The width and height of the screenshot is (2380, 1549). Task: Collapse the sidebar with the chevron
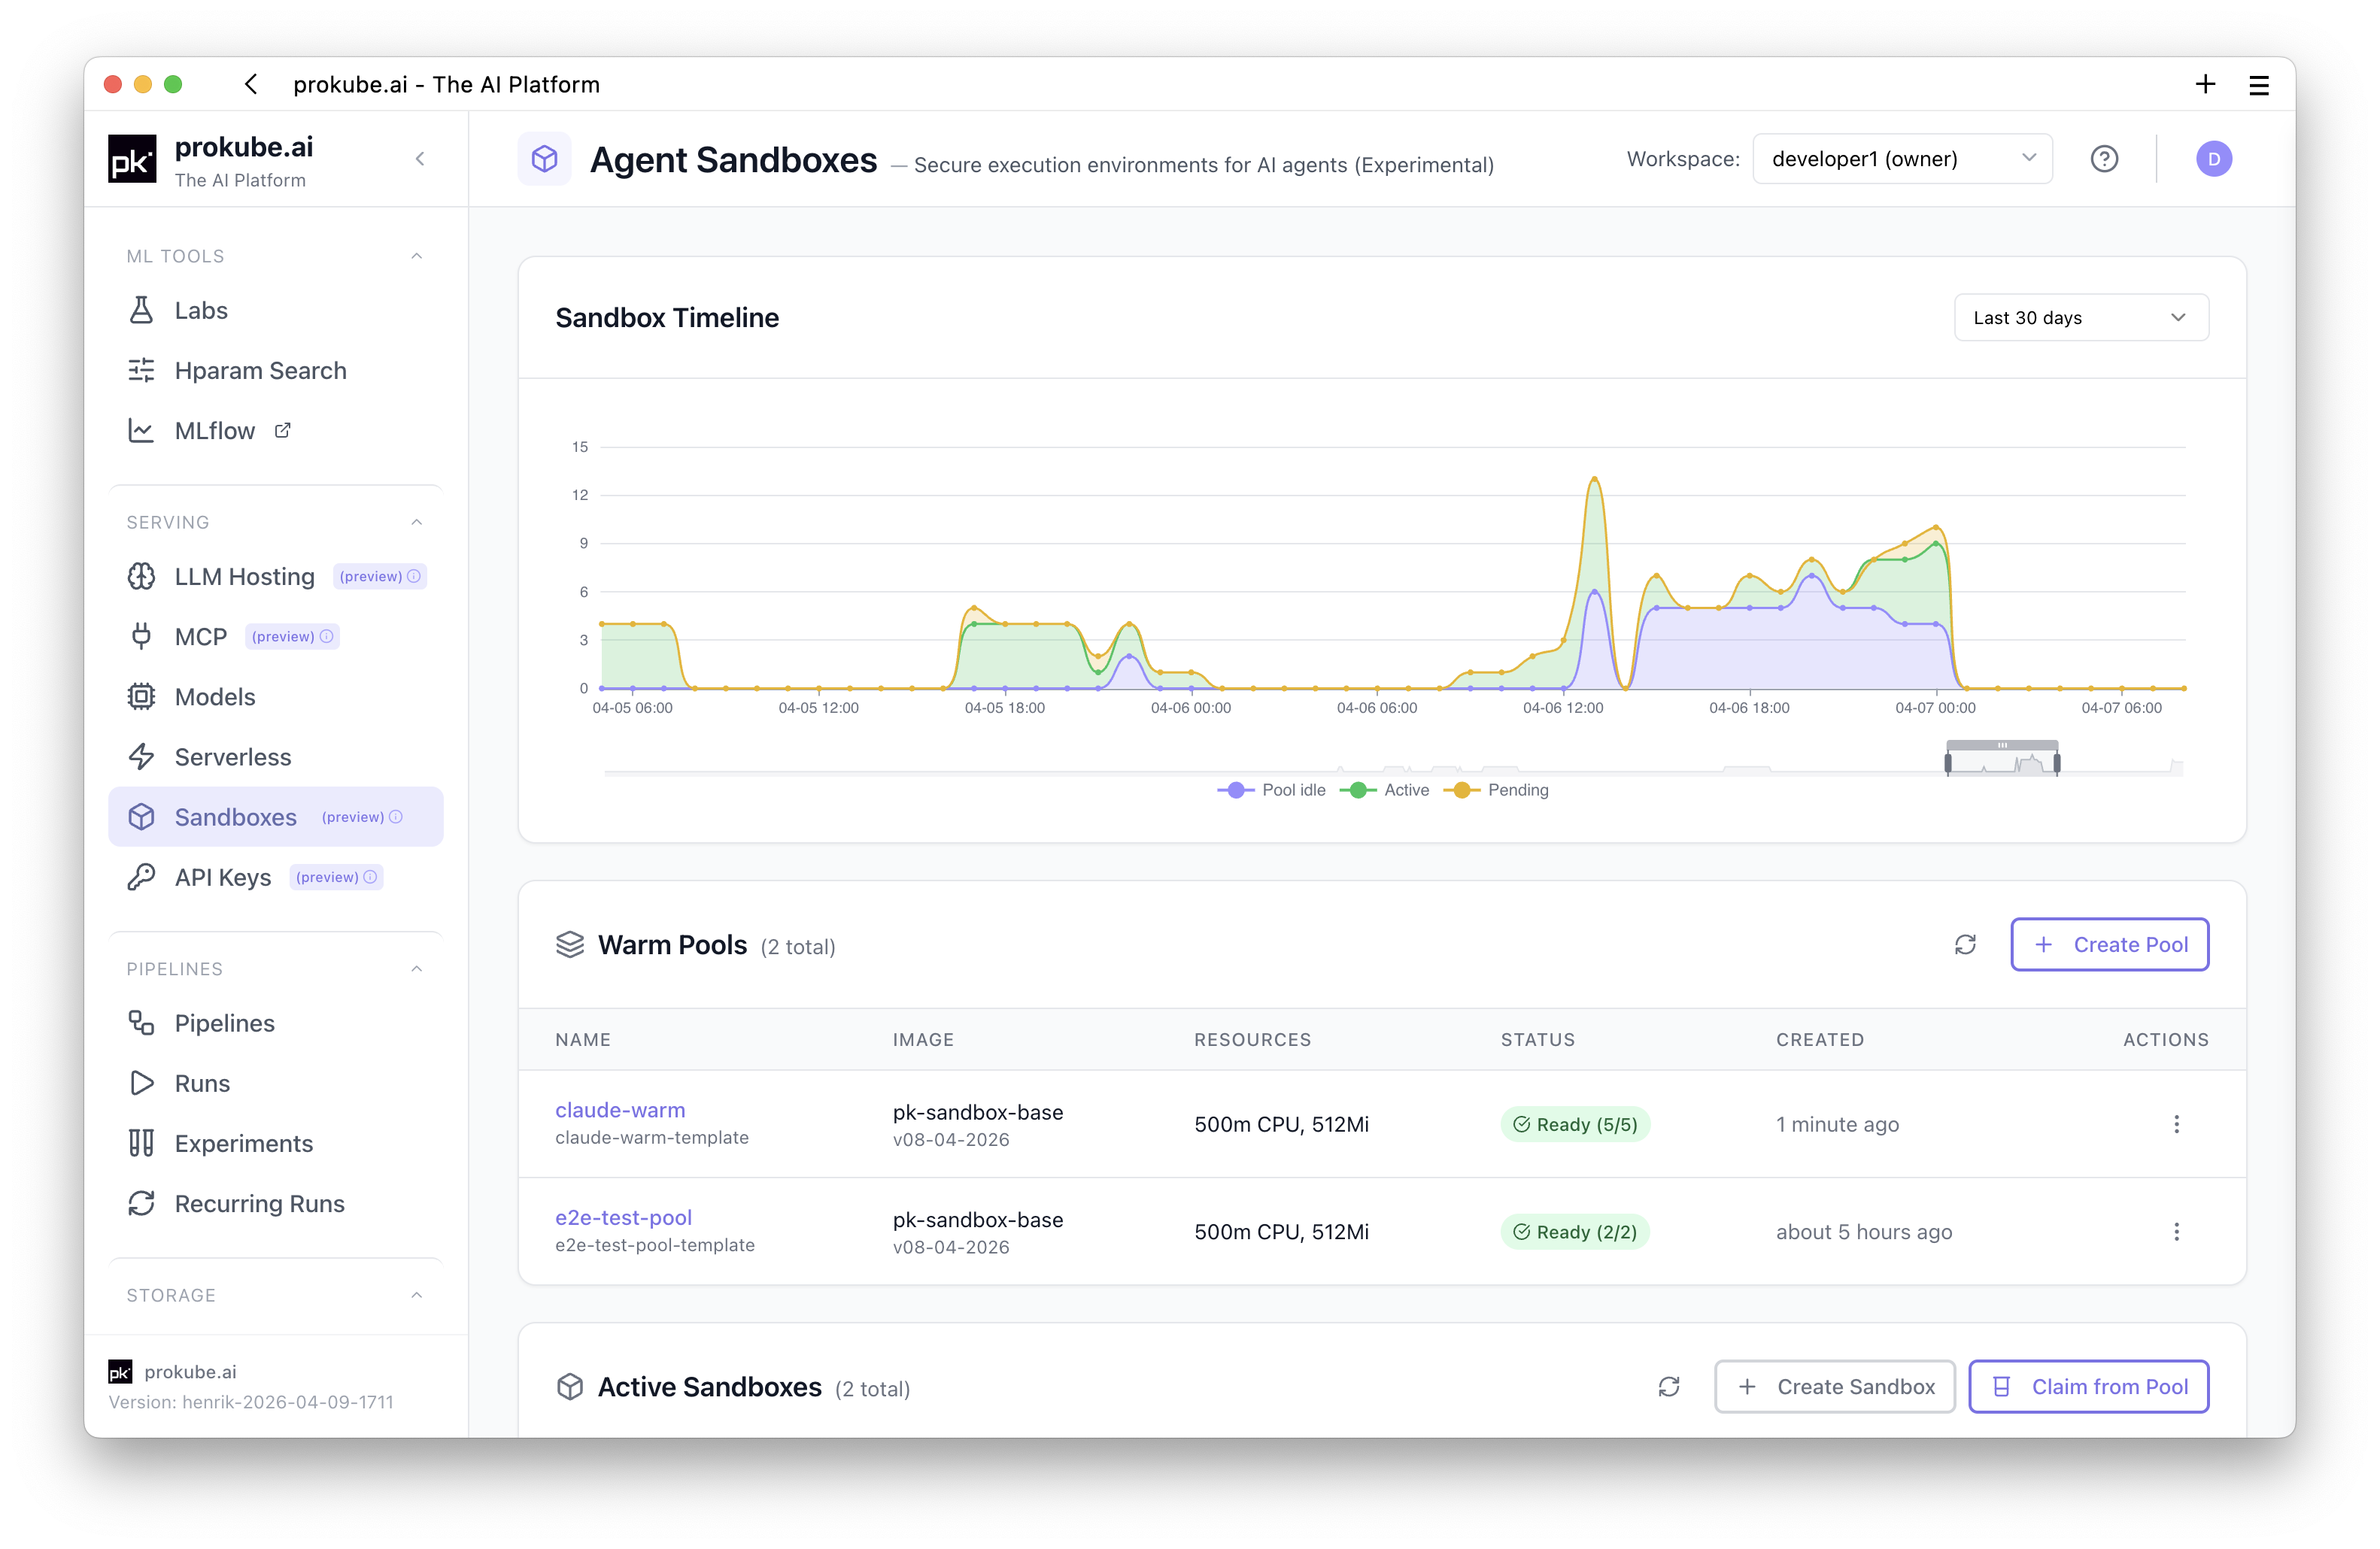tap(420, 159)
